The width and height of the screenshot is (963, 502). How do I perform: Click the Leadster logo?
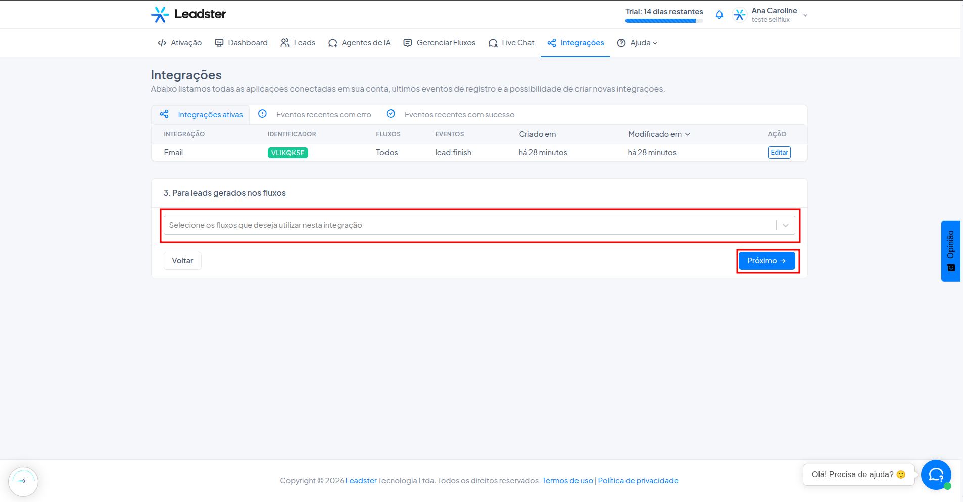188,14
